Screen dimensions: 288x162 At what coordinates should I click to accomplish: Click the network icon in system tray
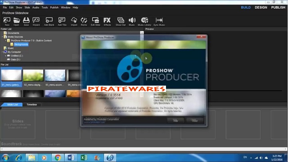click(256, 158)
